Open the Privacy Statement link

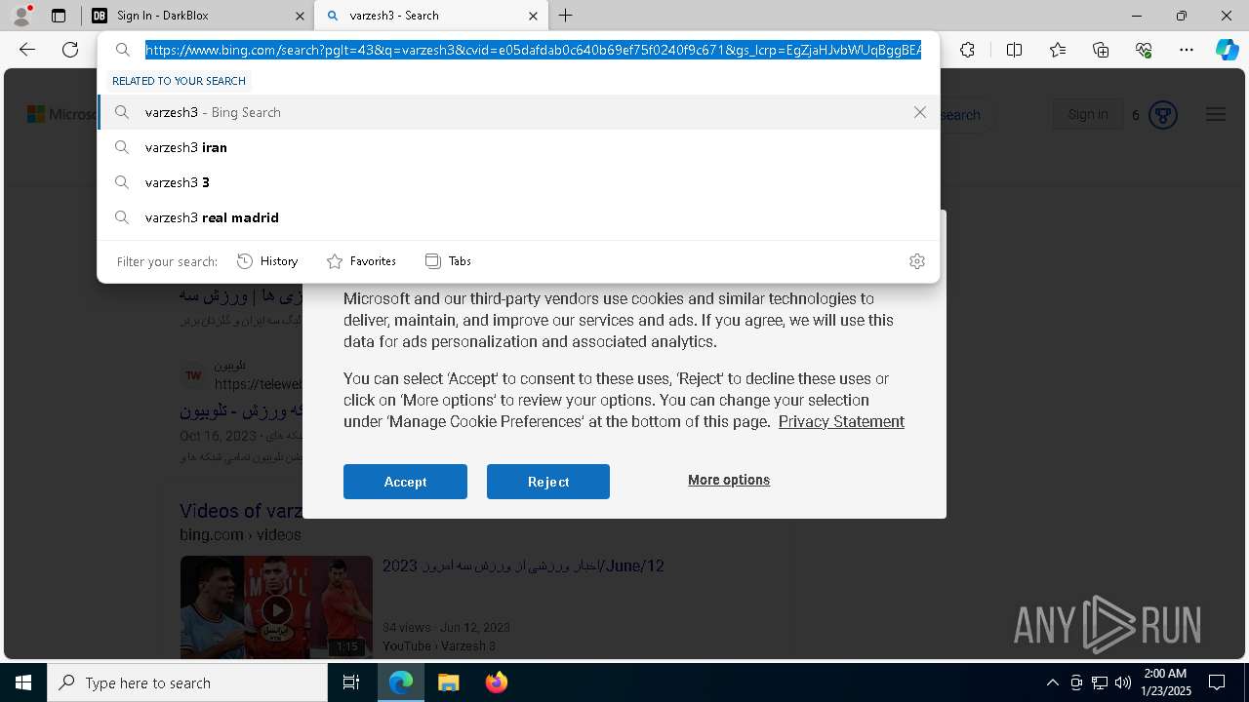(x=841, y=421)
